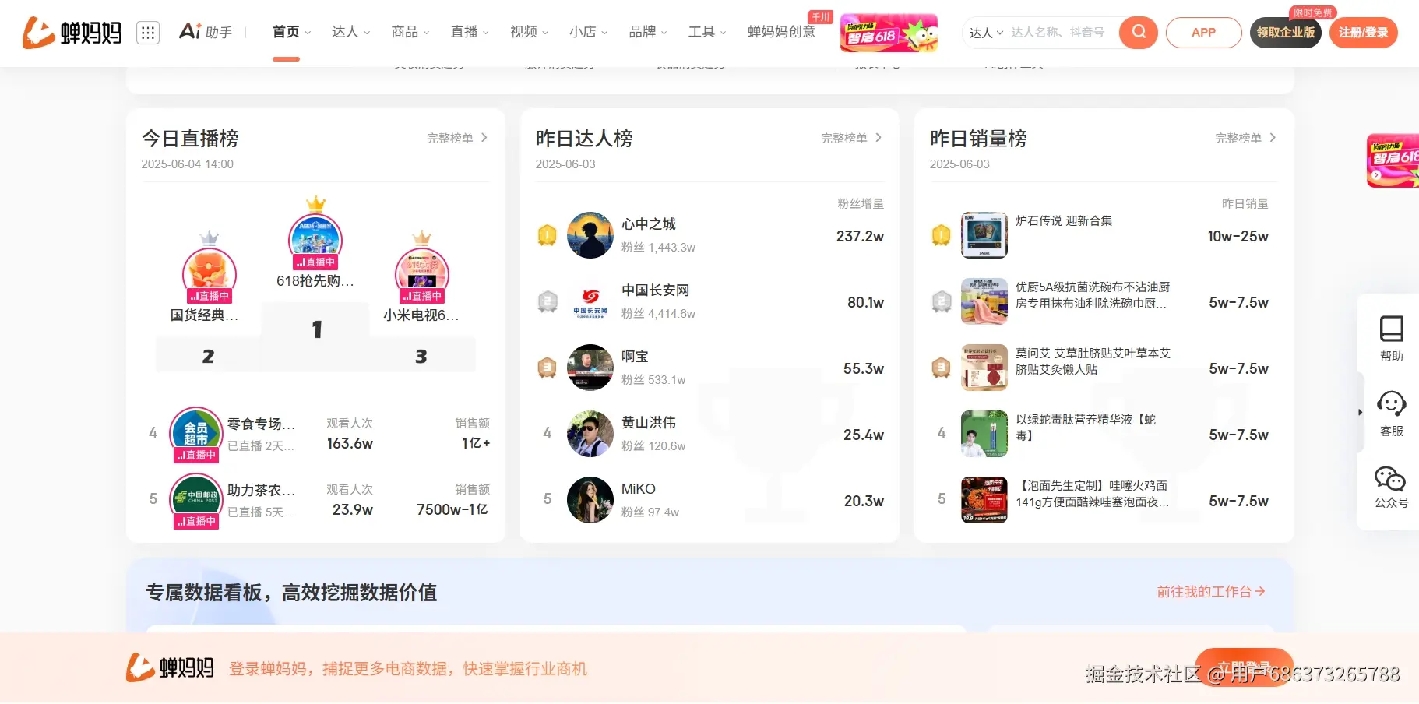Open the floating 智启618 badge at right edge
Screen dimensions: 1419x704
pyautogui.click(x=1393, y=161)
